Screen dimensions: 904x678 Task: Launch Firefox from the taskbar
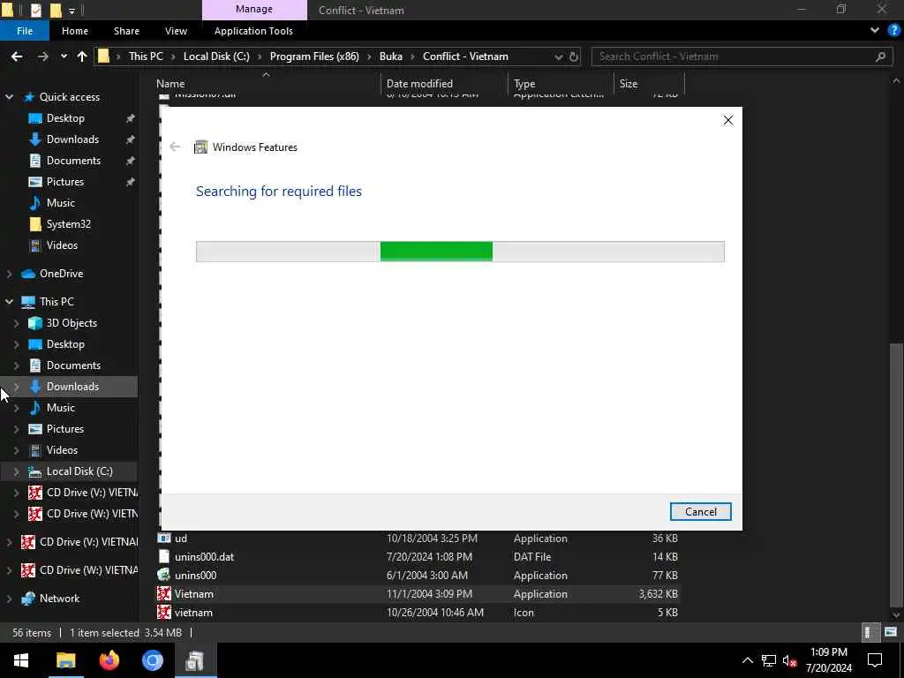coord(109,660)
